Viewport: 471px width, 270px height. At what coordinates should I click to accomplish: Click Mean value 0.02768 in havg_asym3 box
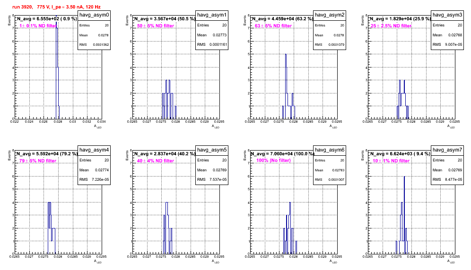coord(455,35)
